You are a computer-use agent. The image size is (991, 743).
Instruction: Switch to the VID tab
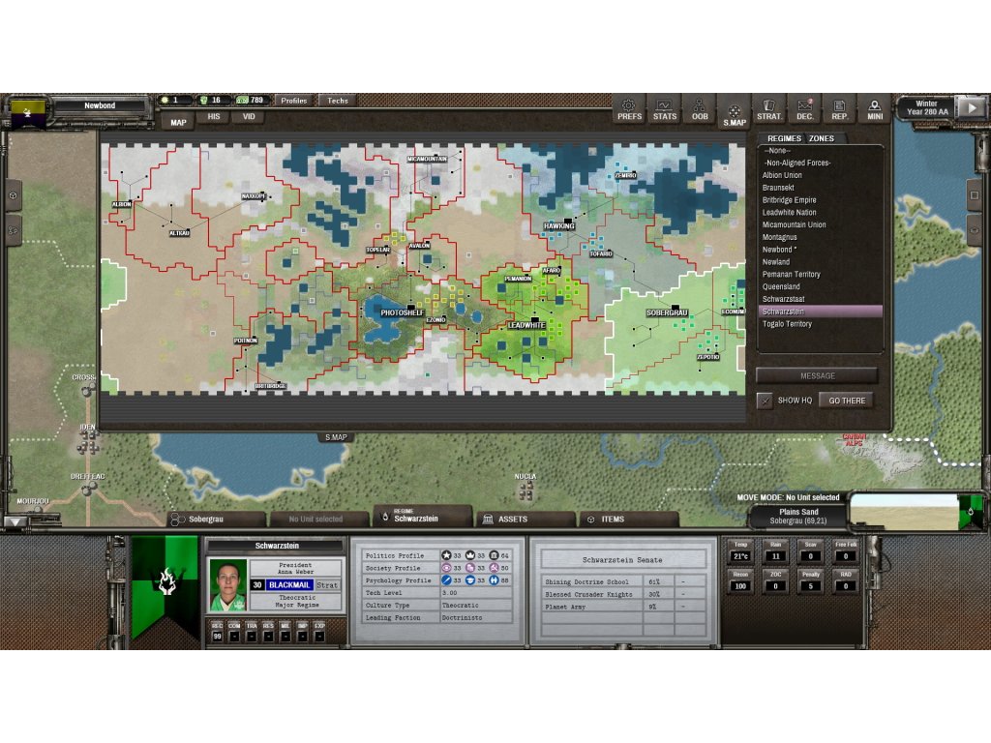point(249,117)
